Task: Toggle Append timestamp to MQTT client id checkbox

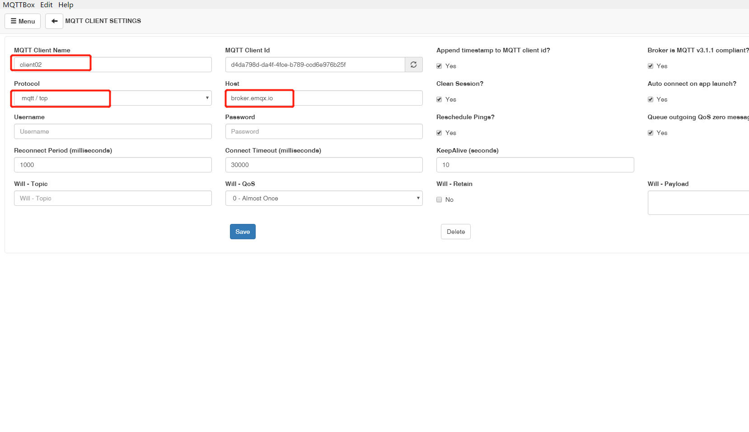Action: (439, 66)
